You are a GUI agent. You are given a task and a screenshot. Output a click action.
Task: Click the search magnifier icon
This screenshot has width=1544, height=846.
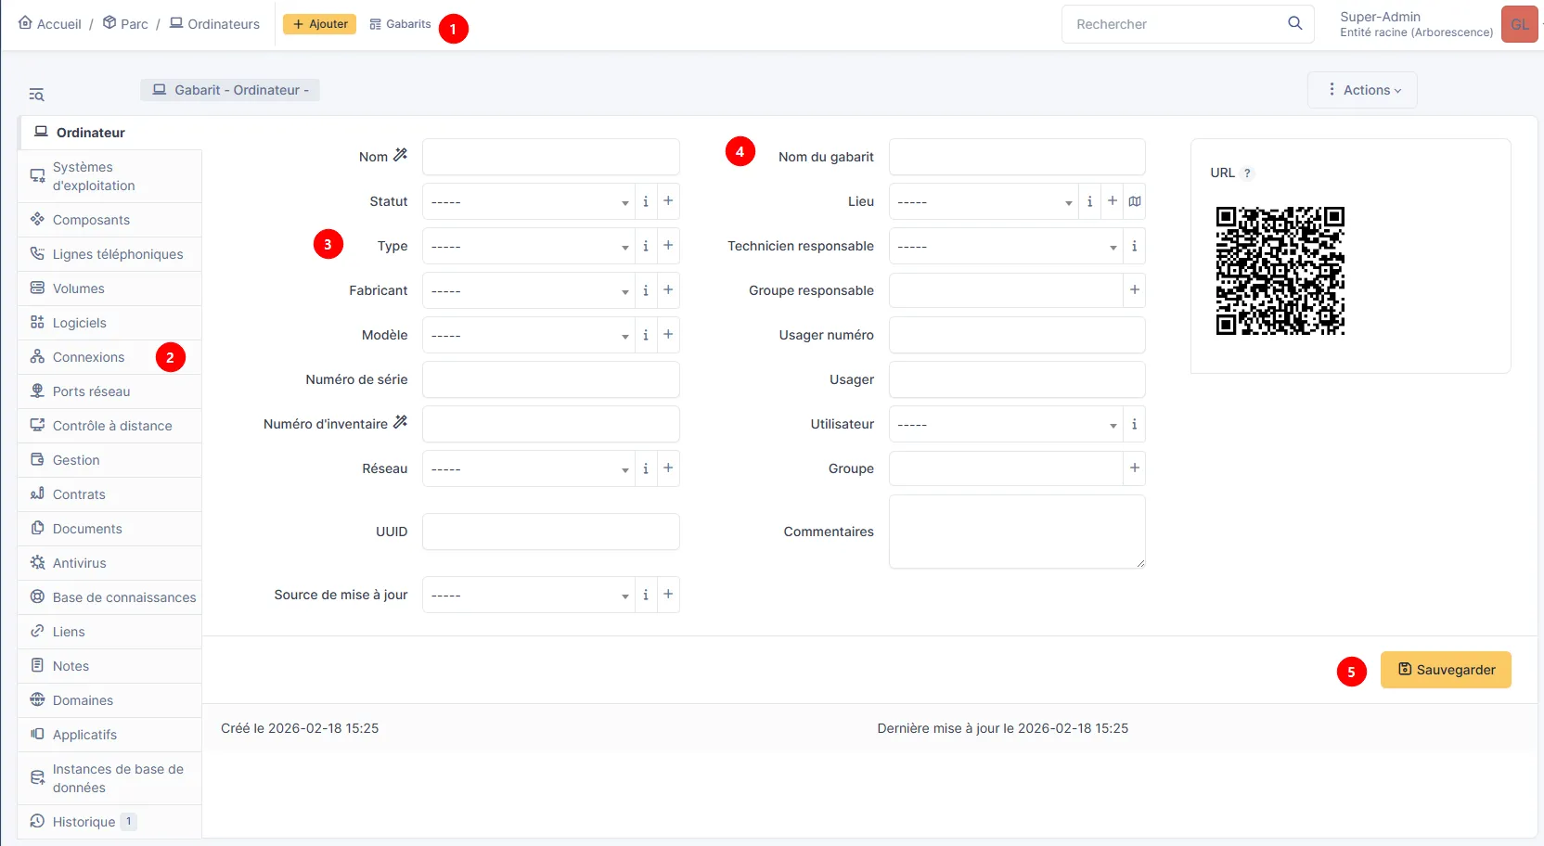(1294, 23)
